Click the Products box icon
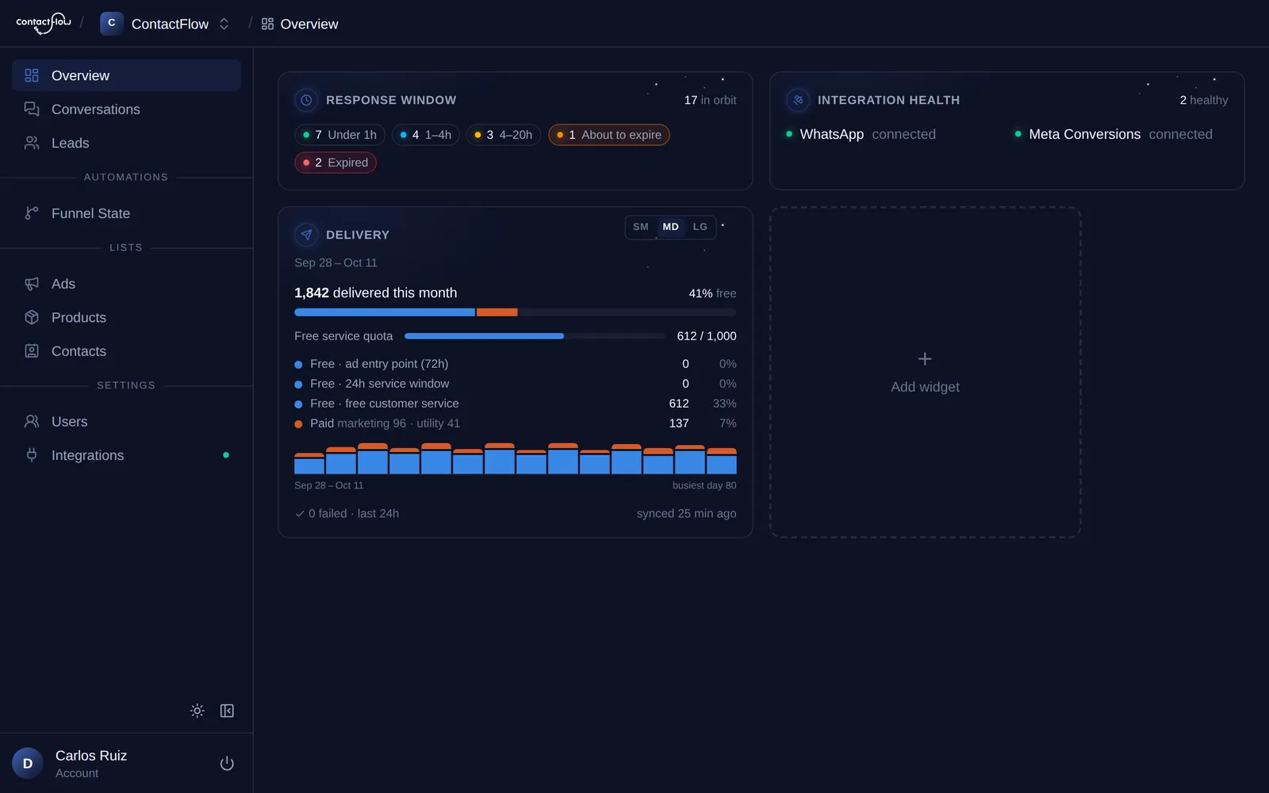Image resolution: width=1269 pixels, height=793 pixels. tap(32, 317)
